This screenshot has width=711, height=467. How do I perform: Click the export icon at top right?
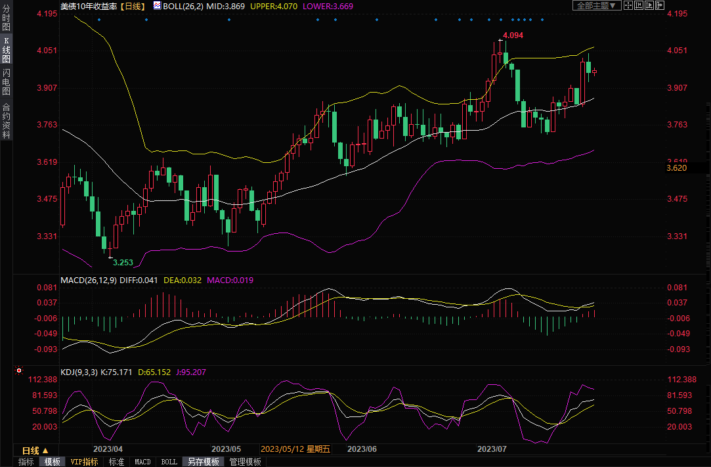[660, 6]
